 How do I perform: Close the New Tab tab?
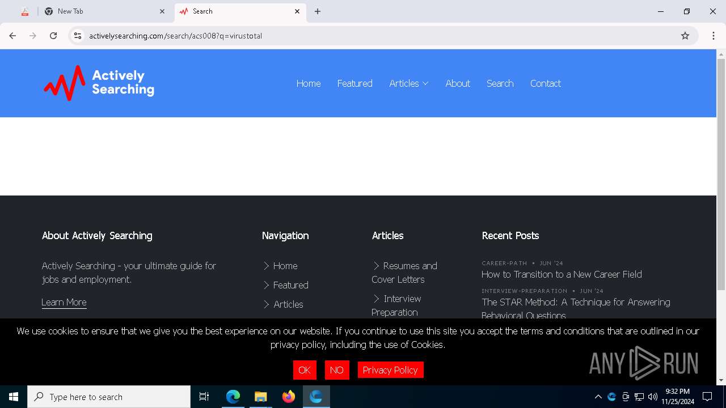pyautogui.click(x=162, y=11)
